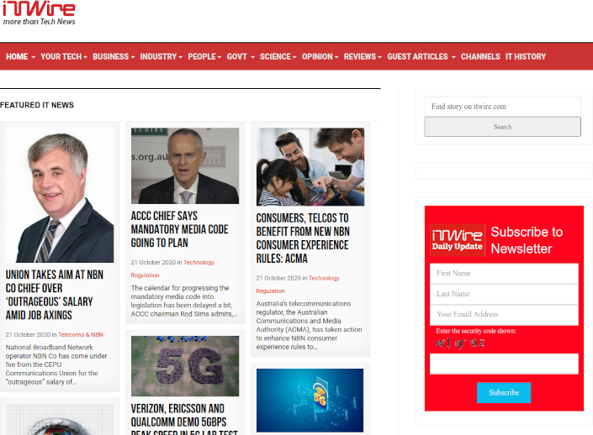Click the ACCC chief article photo
Screen dimensions: 593x435
(x=184, y=165)
